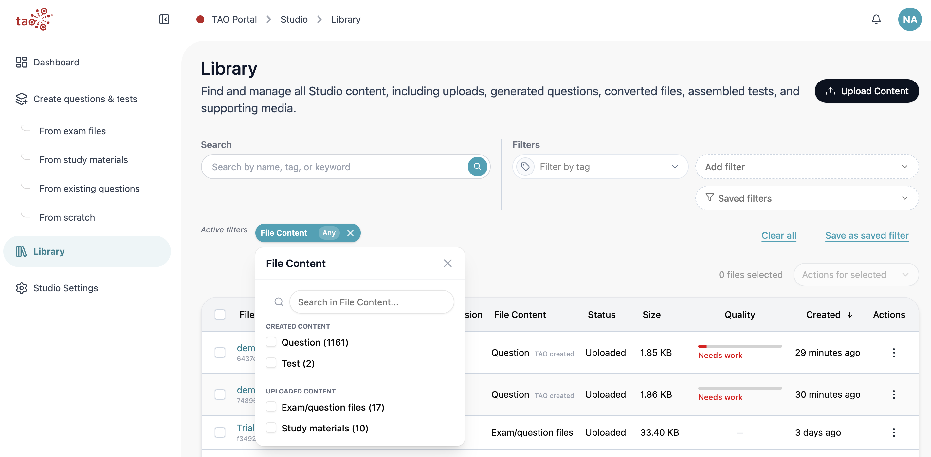Screen dimensions: 931x457
Task: Navigate to Studio breadcrumb
Action: (x=294, y=19)
